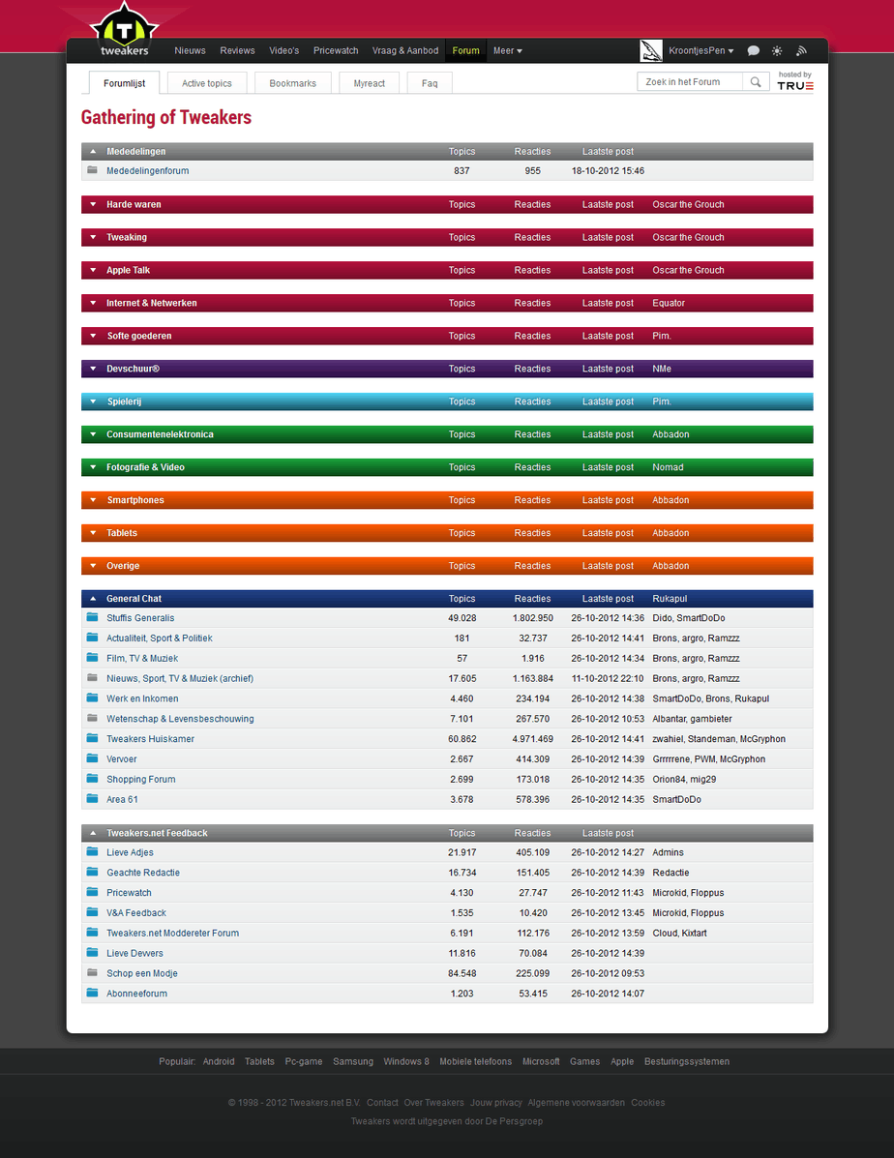894x1158 pixels.
Task: Expand the Apple Talk category
Action: (93, 270)
